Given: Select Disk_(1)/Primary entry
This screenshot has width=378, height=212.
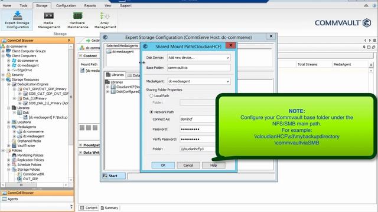Looking at the screenshot, I should click(35, 98).
